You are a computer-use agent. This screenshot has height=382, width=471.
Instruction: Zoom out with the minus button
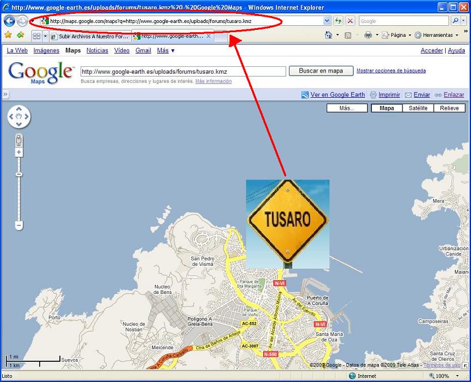click(19, 225)
